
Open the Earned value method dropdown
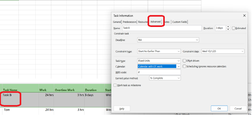[179, 78]
